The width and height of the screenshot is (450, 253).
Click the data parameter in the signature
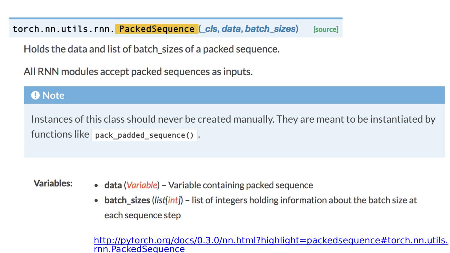232,29
